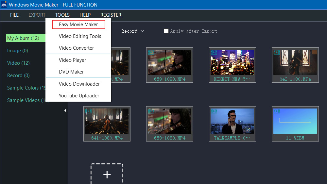The height and width of the screenshot is (184, 327).
Task: Click video film icon on TALKSAMPLE_0 clip
Action: pyautogui.click(x=214, y=111)
